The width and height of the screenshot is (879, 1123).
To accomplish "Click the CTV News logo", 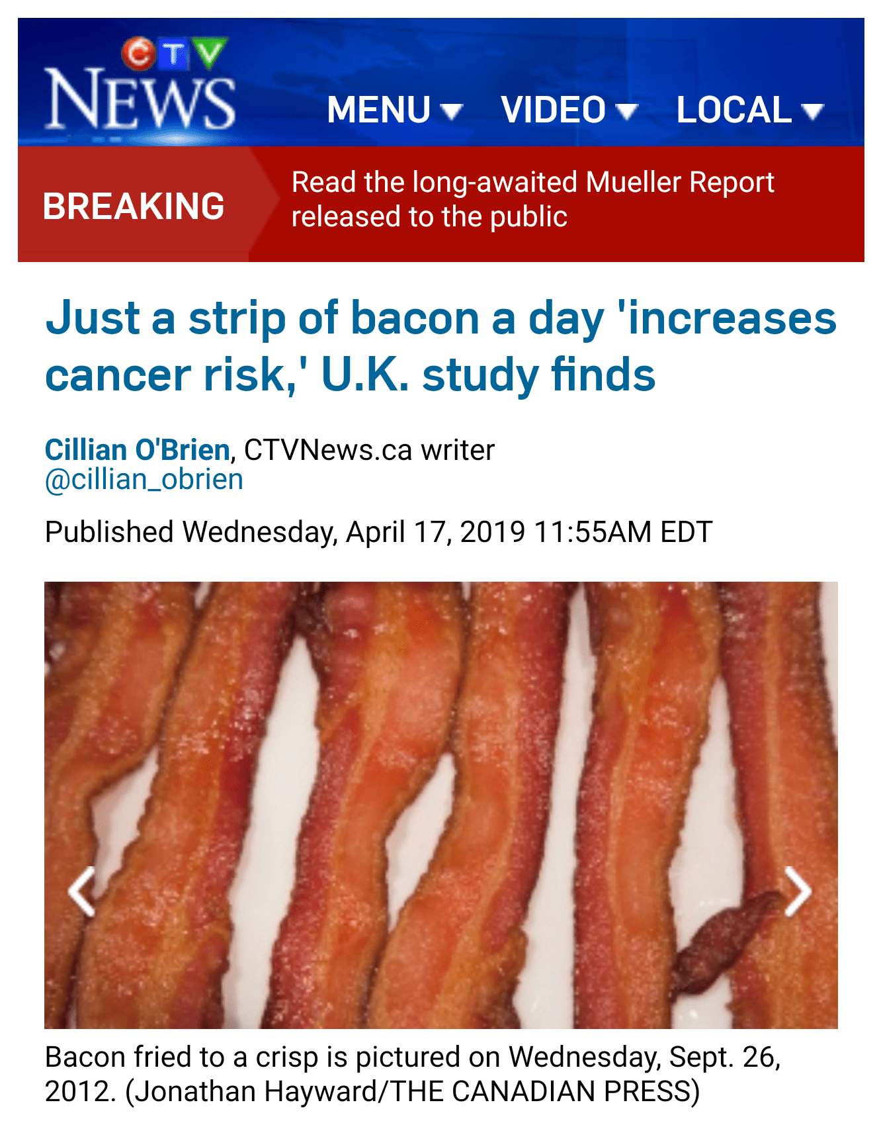I will pyautogui.click(x=140, y=84).
